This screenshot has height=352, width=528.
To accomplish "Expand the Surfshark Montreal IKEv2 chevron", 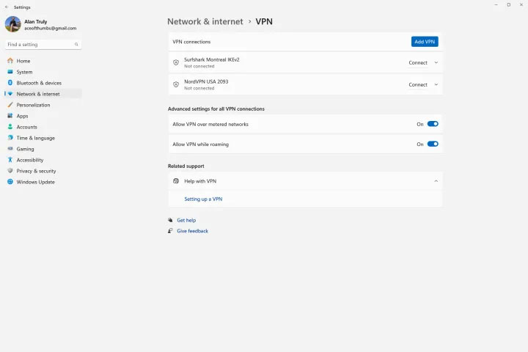I will coord(436,62).
